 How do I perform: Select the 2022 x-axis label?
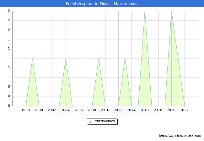(185, 110)
